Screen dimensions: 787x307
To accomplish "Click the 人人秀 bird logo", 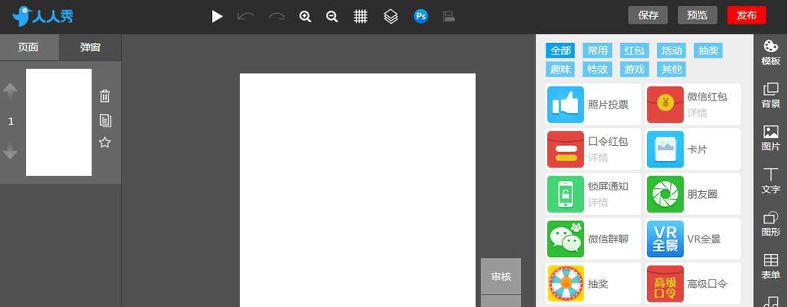I will coord(43,17).
